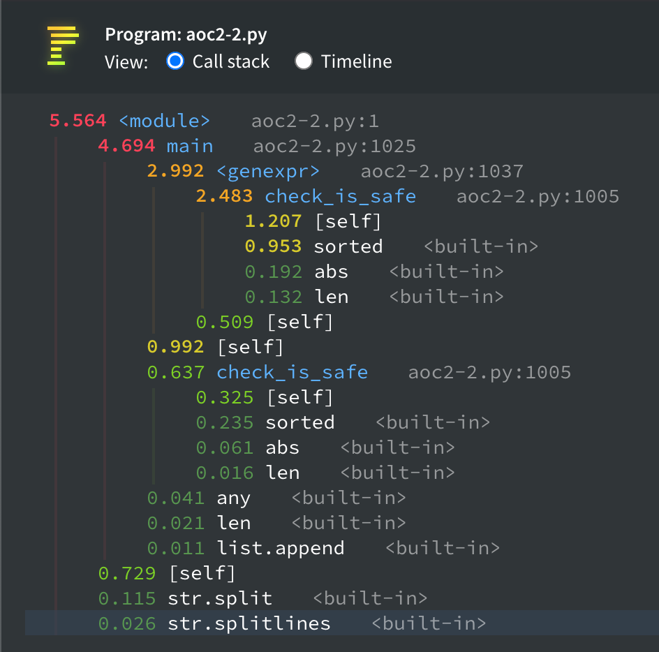This screenshot has height=652, width=659.
Task: Click the aoc2-2.py:1025 source location
Action: [x=334, y=147]
